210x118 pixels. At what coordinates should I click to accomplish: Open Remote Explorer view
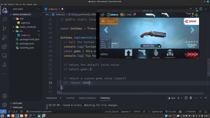coord(4,56)
